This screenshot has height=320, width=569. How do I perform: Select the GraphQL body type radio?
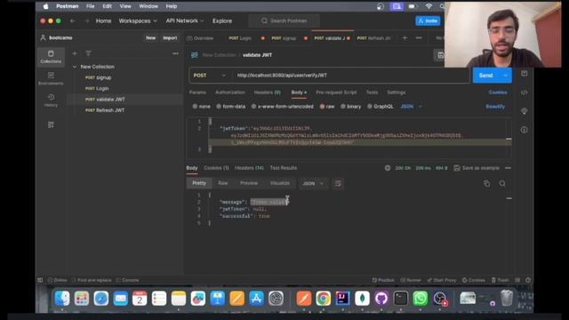pyautogui.click(x=370, y=107)
